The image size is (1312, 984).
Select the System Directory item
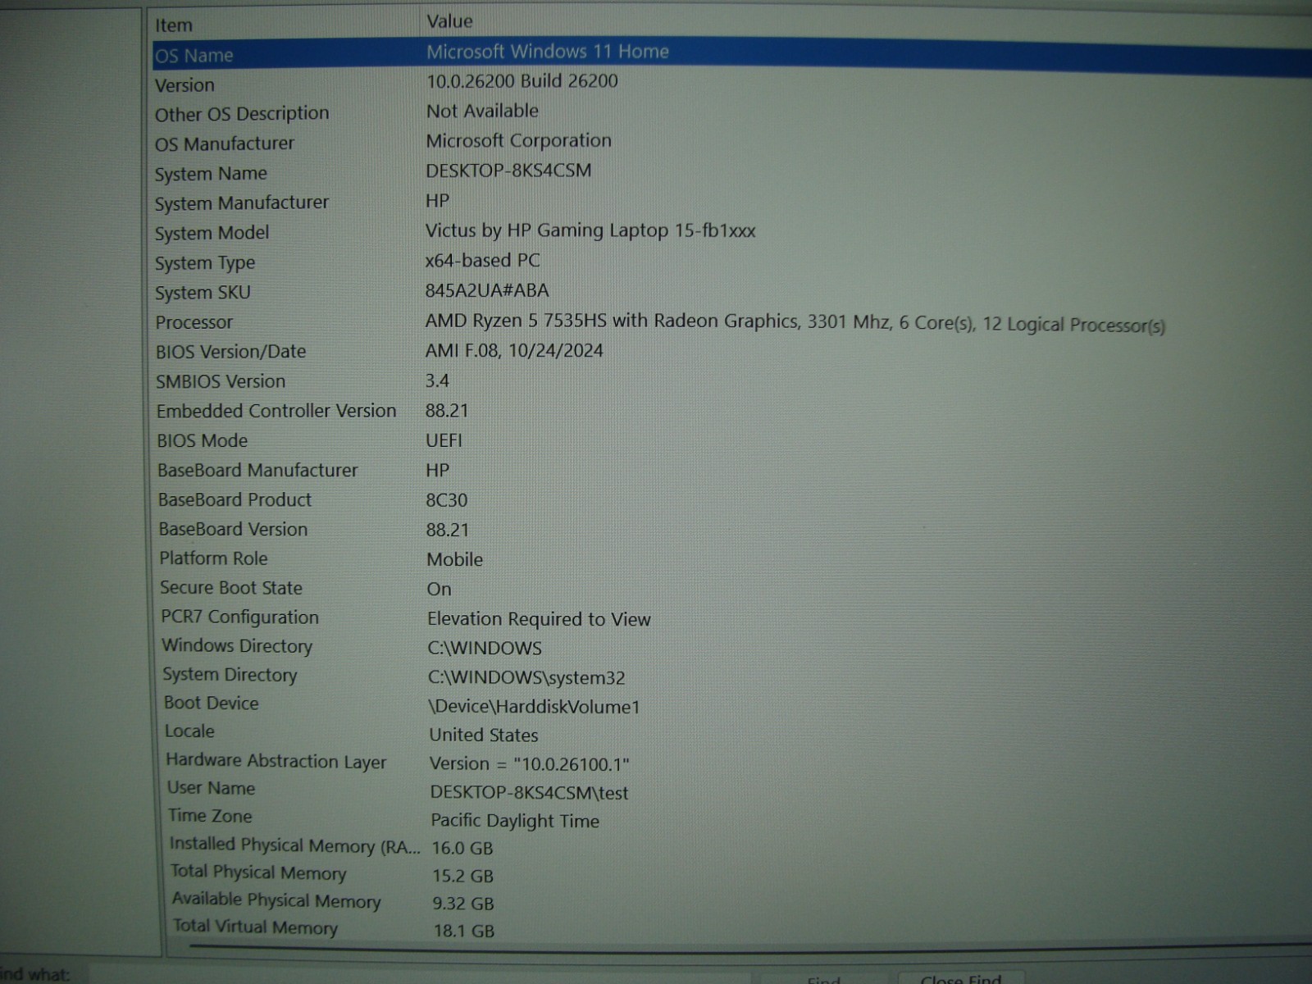tap(230, 675)
